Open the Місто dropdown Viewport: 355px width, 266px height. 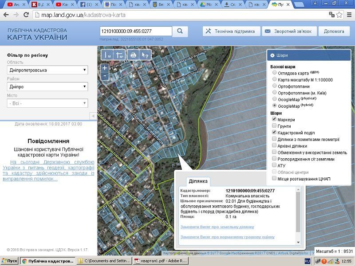coord(47,103)
